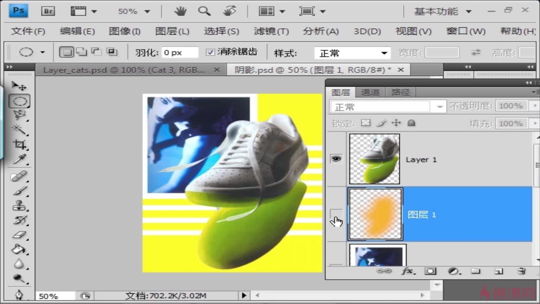Select the Blur tool
The height and width of the screenshot is (304, 540).
[x=19, y=264]
